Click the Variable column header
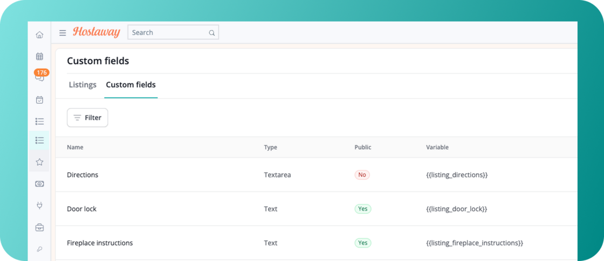Screen dimensions: 604x261 (x=437, y=147)
